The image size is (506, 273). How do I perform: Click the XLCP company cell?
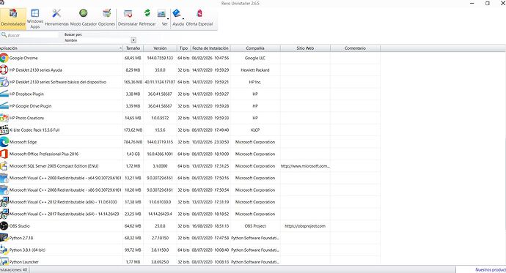(x=255, y=130)
